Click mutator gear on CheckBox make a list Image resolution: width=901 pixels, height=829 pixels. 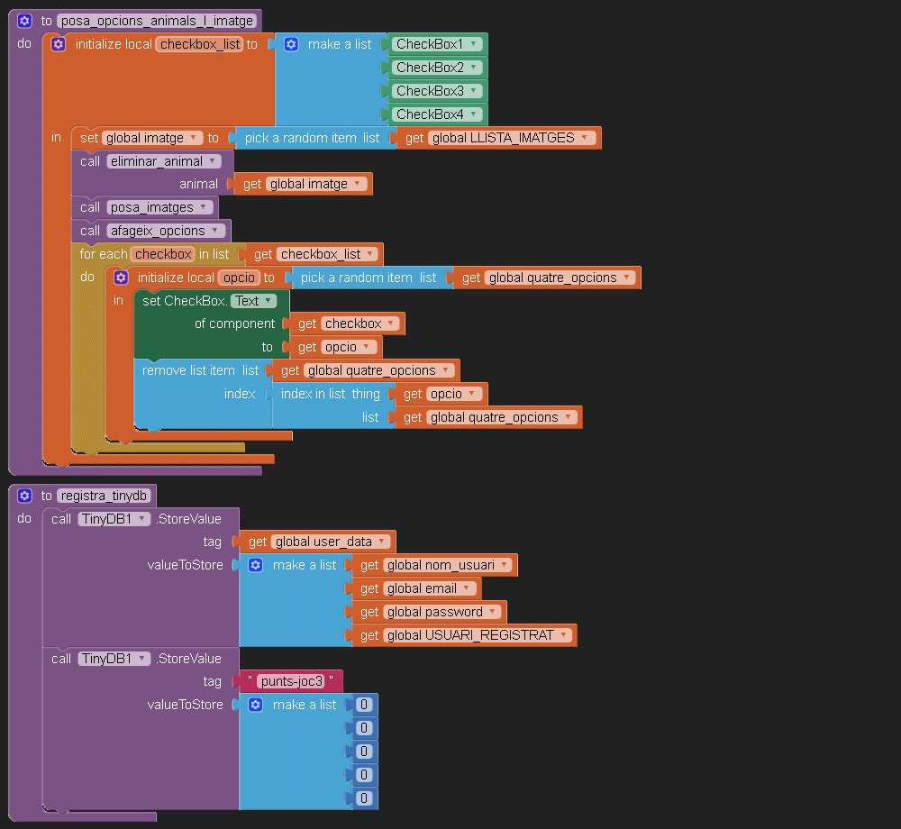[x=291, y=44]
